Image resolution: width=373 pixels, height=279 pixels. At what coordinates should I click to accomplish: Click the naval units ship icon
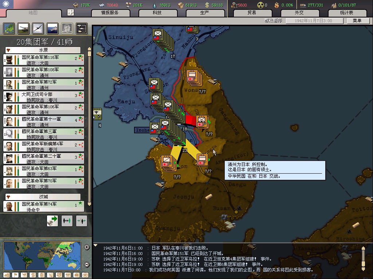coord(52,28)
